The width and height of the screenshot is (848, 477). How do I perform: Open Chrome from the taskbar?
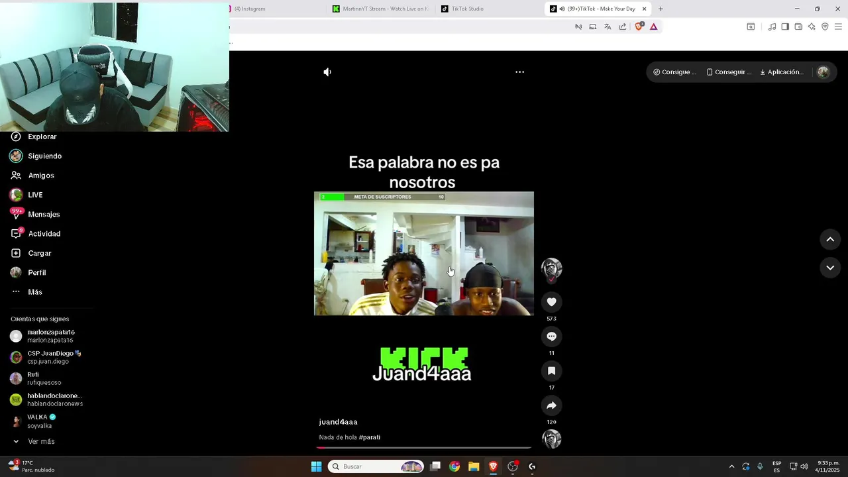[454, 466]
